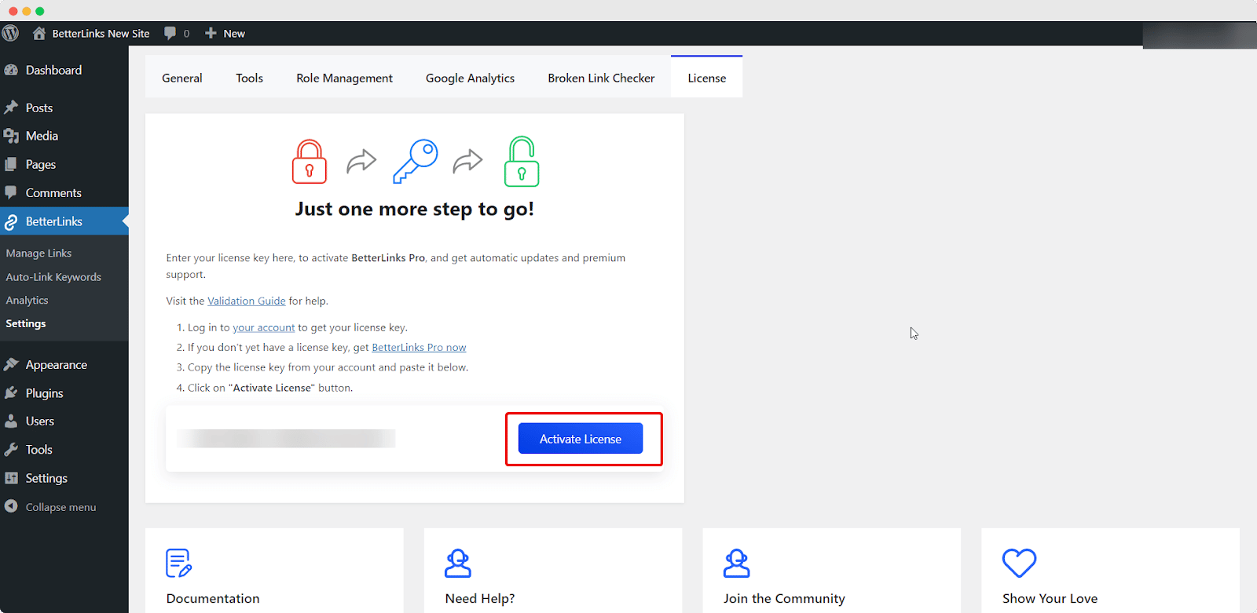
Task: Open Appearance in sidebar menu
Action: [x=57, y=364]
